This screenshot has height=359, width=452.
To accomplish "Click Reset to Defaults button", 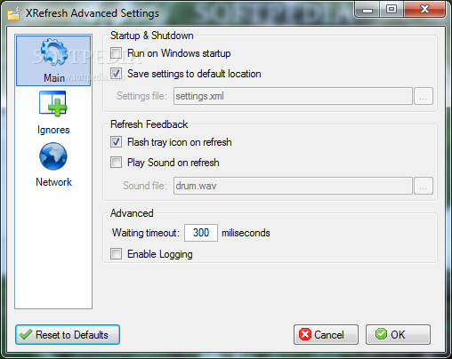I will [68, 335].
